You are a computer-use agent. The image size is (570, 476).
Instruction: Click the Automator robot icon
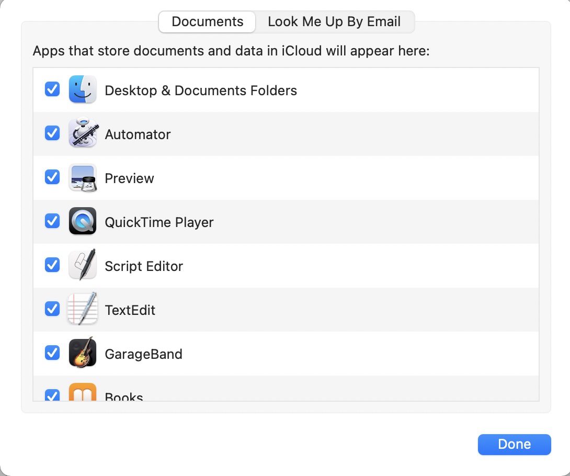pyautogui.click(x=83, y=134)
